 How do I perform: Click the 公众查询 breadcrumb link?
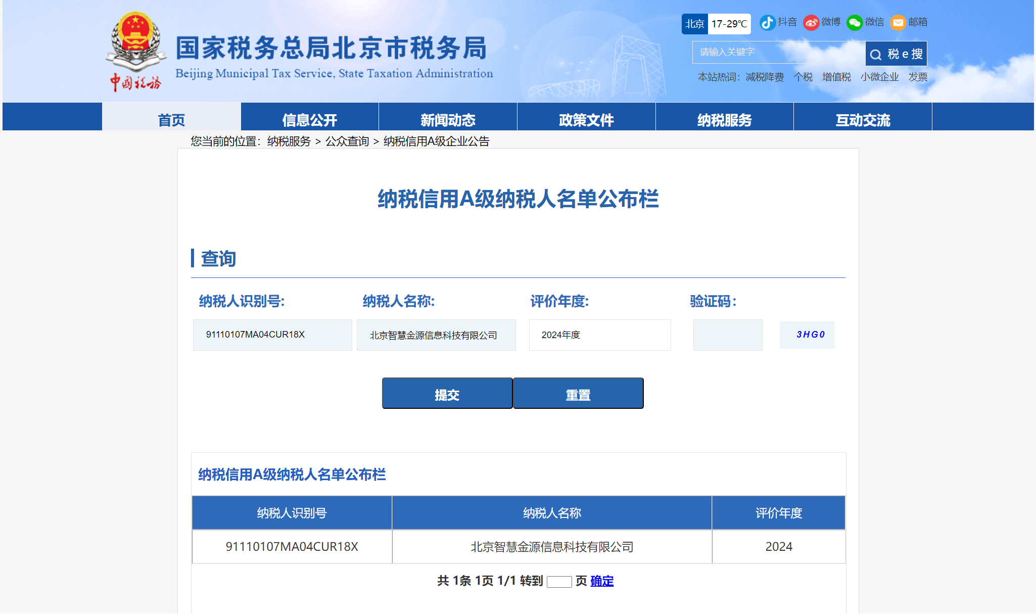(x=347, y=141)
